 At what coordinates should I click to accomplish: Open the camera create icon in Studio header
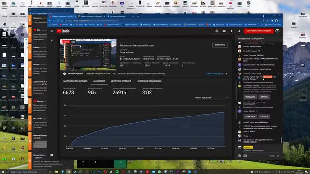224,31
